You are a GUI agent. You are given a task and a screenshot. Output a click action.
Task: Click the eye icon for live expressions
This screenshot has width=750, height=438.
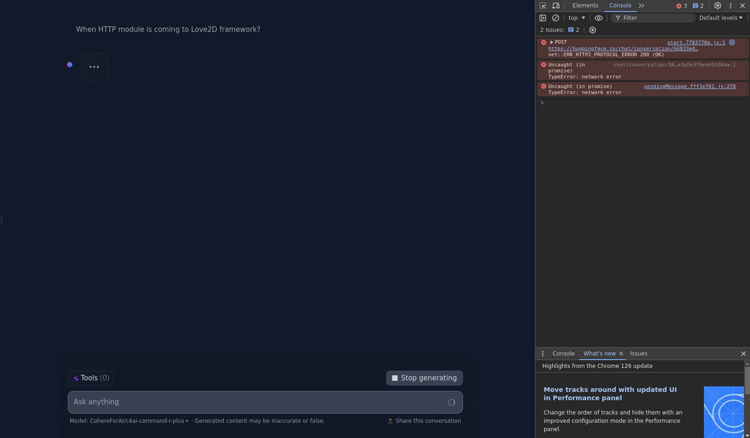(x=599, y=18)
